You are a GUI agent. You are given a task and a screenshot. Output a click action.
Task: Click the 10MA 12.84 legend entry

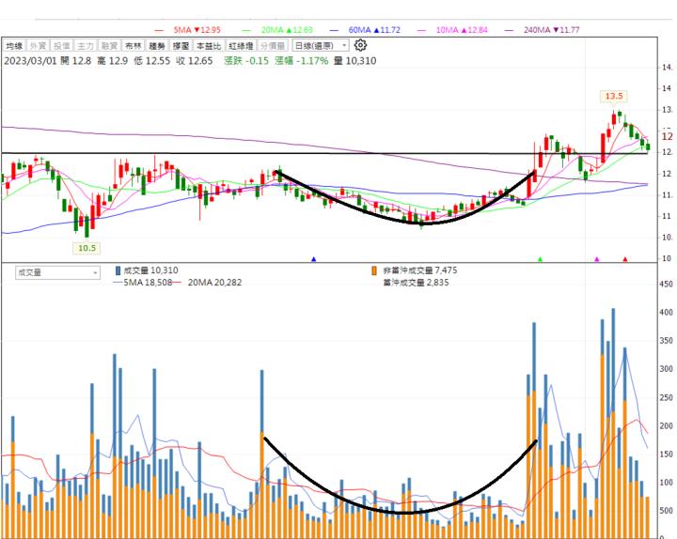tap(452, 30)
